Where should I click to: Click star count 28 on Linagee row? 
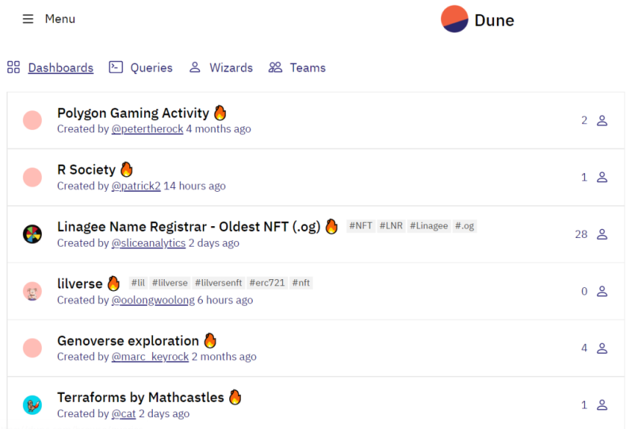tap(581, 234)
